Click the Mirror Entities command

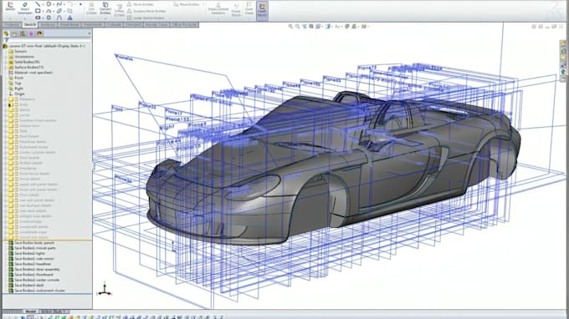(140, 4)
